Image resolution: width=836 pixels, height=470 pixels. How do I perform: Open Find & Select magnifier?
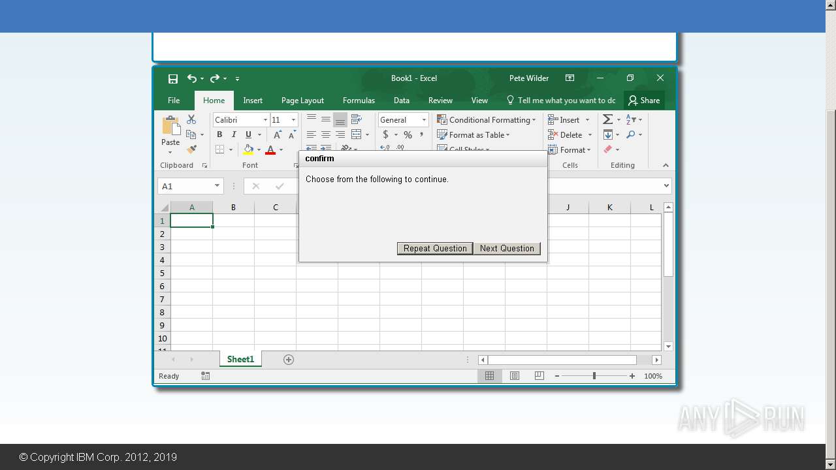pyautogui.click(x=631, y=134)
